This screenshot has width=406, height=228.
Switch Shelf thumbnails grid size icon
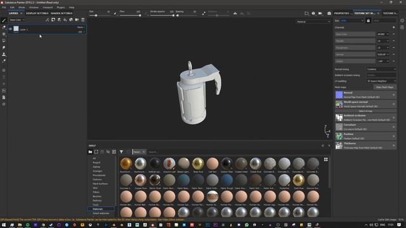[x=325, y=160]
